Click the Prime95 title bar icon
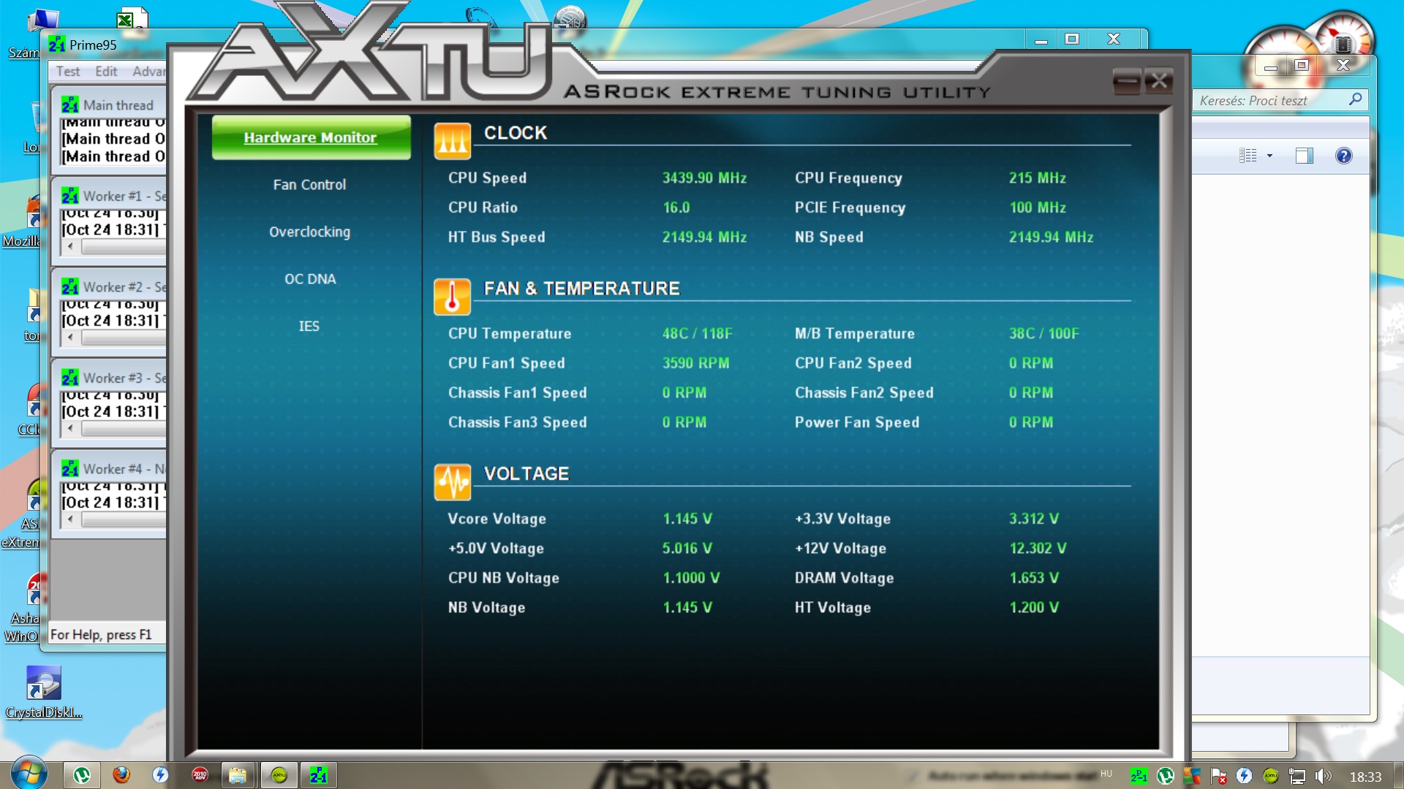The height and width of the screenshot is (789, 1404). coord(57,45)
